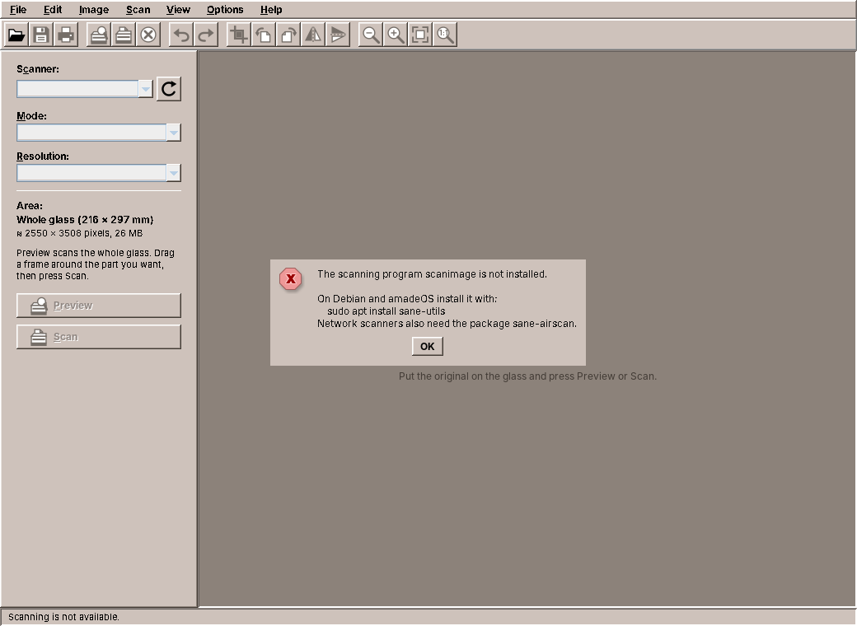The width and height of the screenshot is (857, 626).
Task: Click the Redo arrow icon
Action: (206, 35)
